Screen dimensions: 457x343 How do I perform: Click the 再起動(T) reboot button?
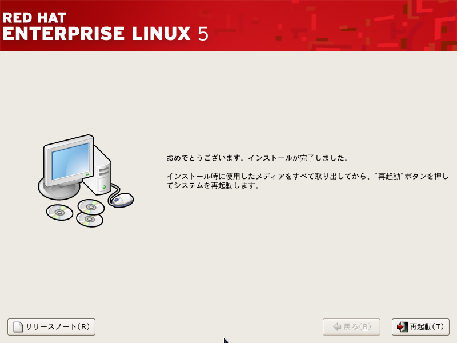click(x=420, y=326)
